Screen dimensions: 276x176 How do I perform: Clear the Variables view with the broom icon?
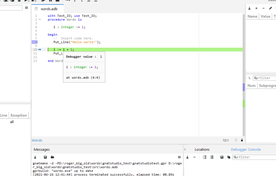(249, 8)
